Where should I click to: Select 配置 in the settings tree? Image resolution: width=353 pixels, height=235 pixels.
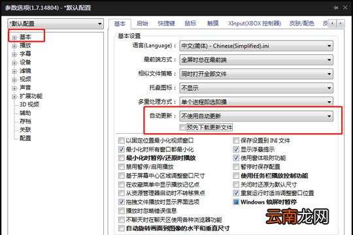(25, 138)
